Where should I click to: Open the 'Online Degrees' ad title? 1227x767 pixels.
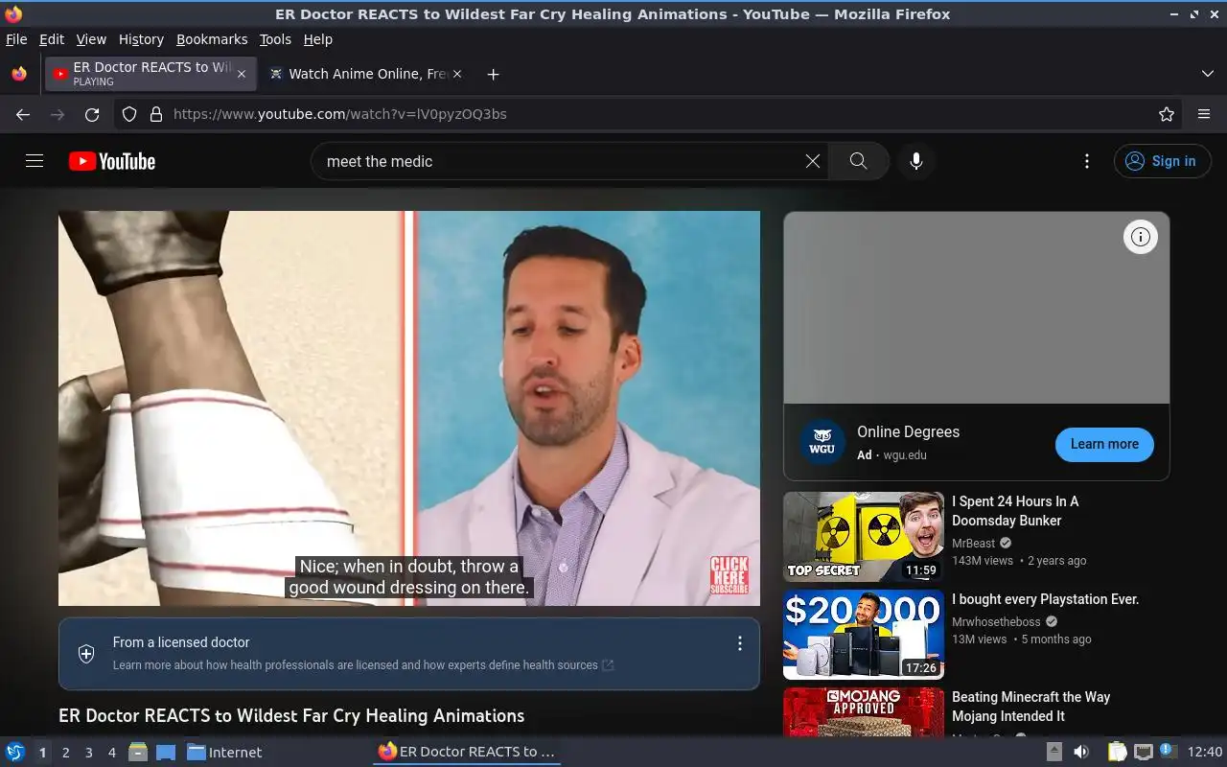point(908,431)
